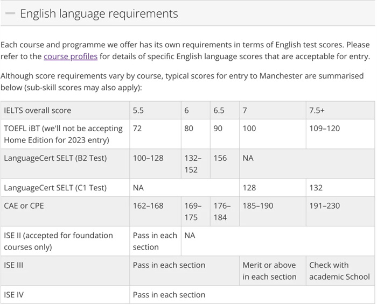The width and height of the screenshot is (377, 305).
Task: Click the C1 Test 128 cell
Action: point(273,188)
